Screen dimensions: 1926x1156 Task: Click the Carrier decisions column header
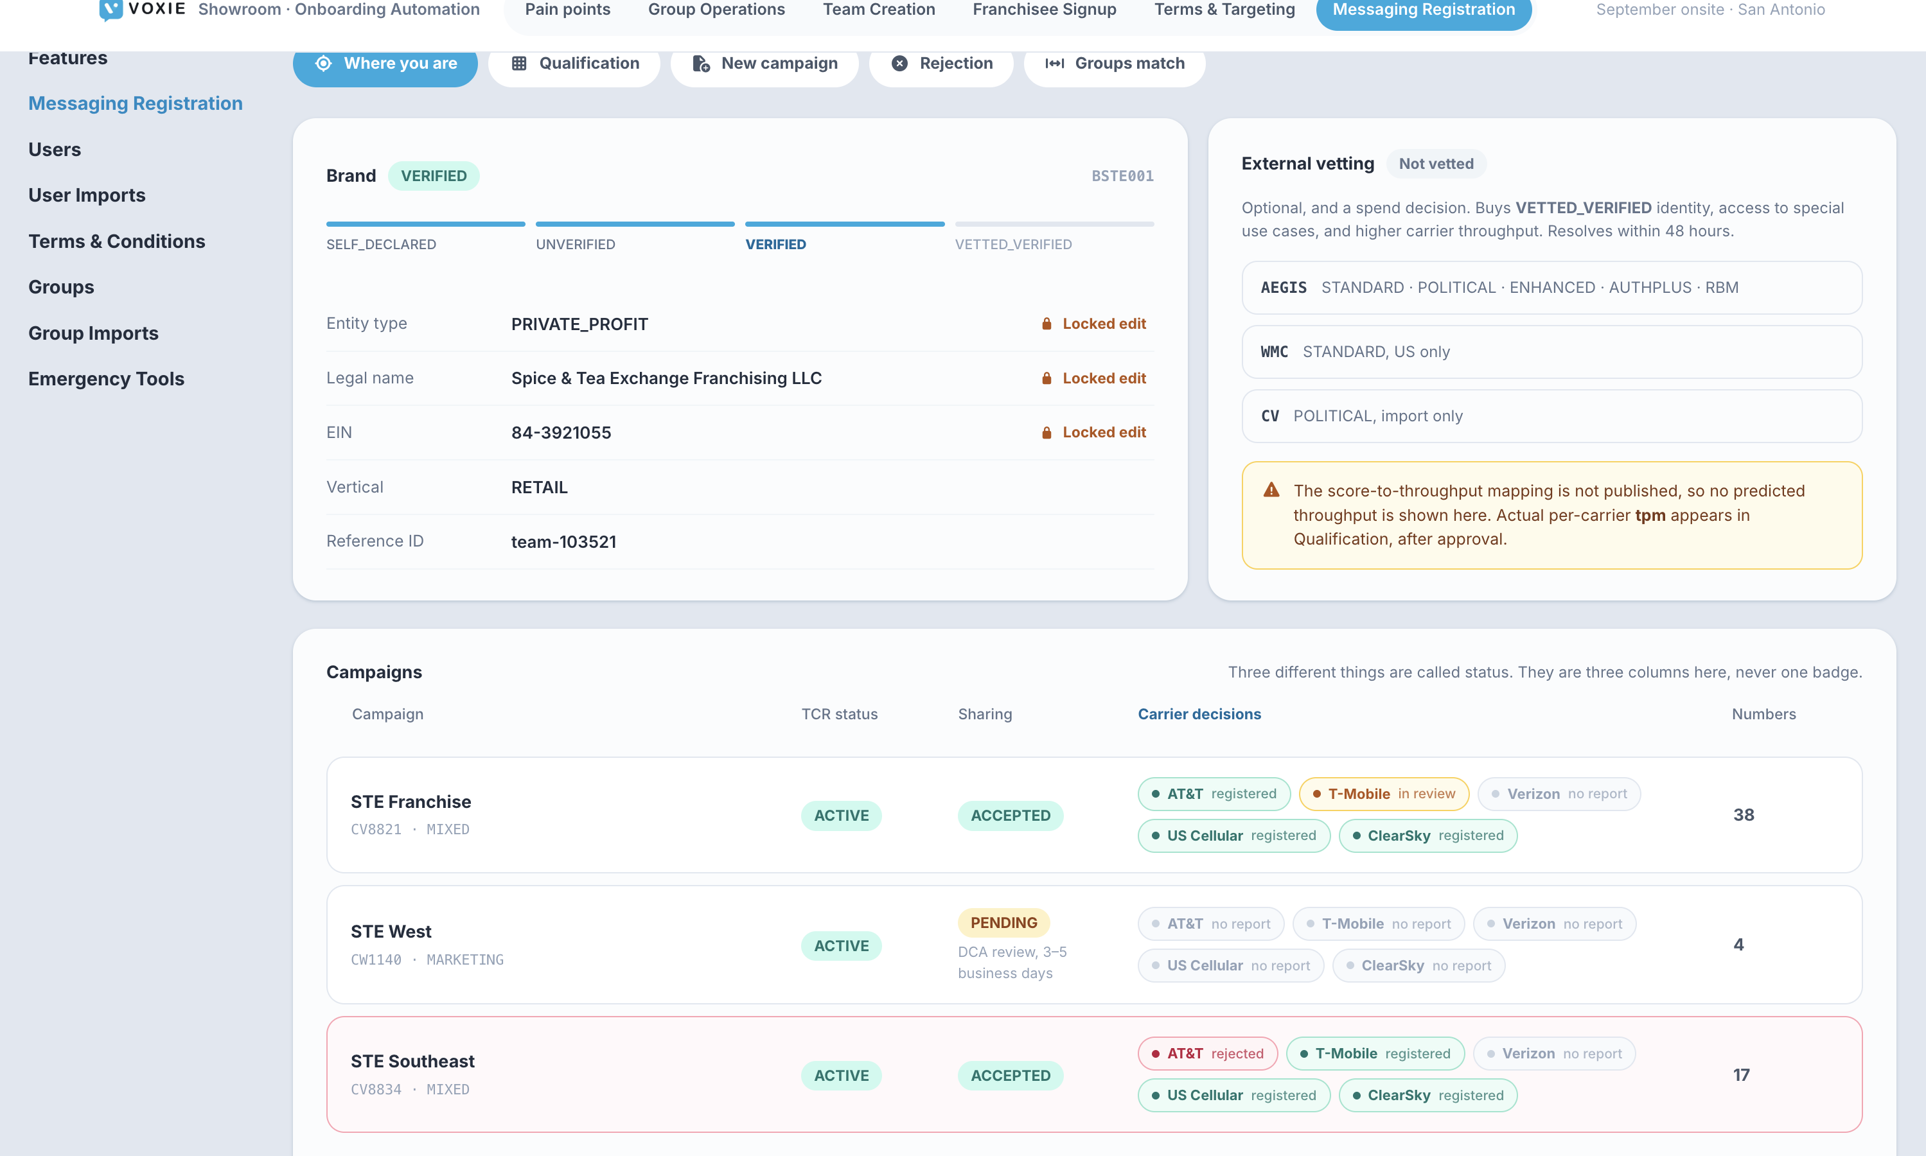(x=1199, y=714)
